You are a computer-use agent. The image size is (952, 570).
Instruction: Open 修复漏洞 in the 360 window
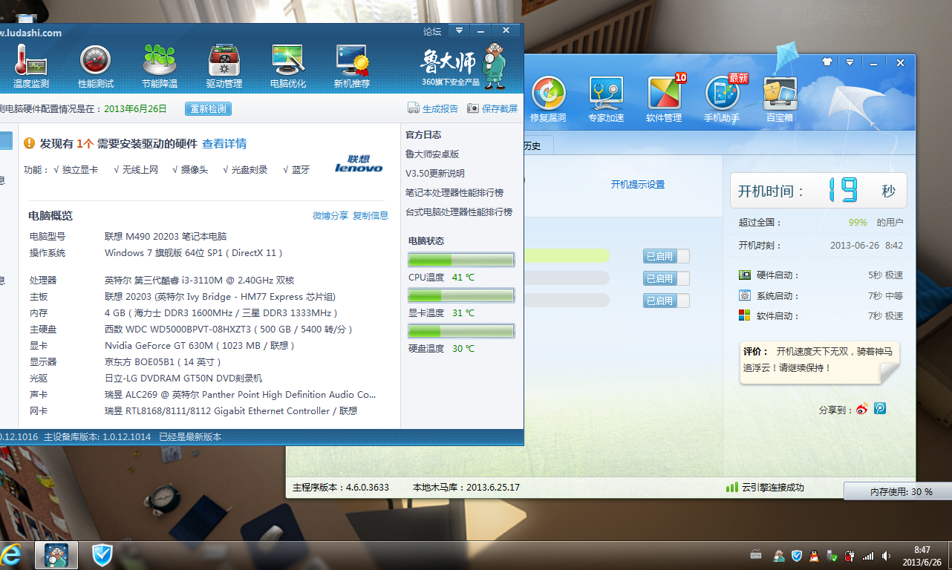pos(548,99)
